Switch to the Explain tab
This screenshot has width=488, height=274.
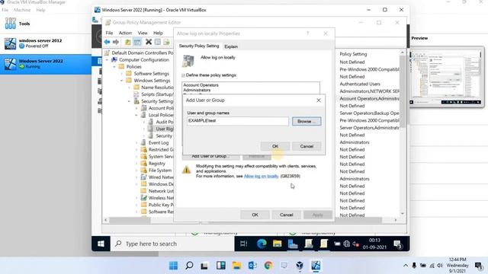tap(231, 46)
